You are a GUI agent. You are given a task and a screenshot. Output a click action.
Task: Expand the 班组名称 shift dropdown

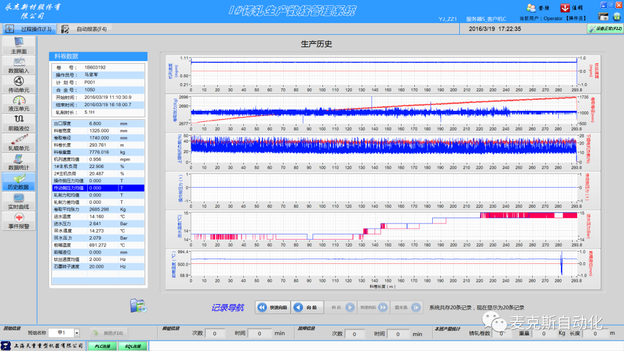click(x=77, y=333)
